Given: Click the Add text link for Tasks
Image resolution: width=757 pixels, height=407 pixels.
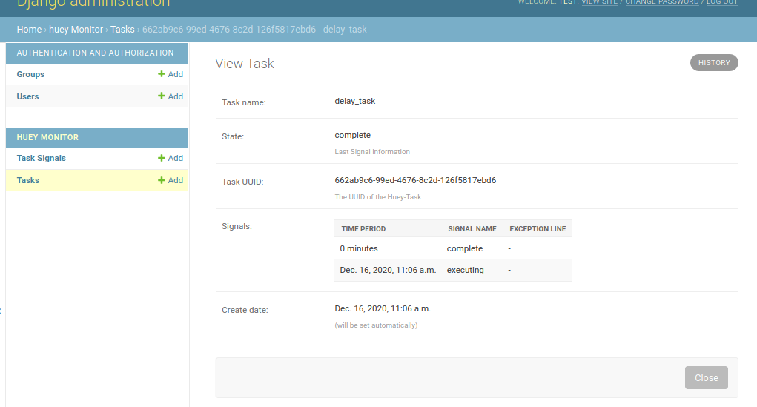Looking at the screenshot, I should click(x=175, y=181).
